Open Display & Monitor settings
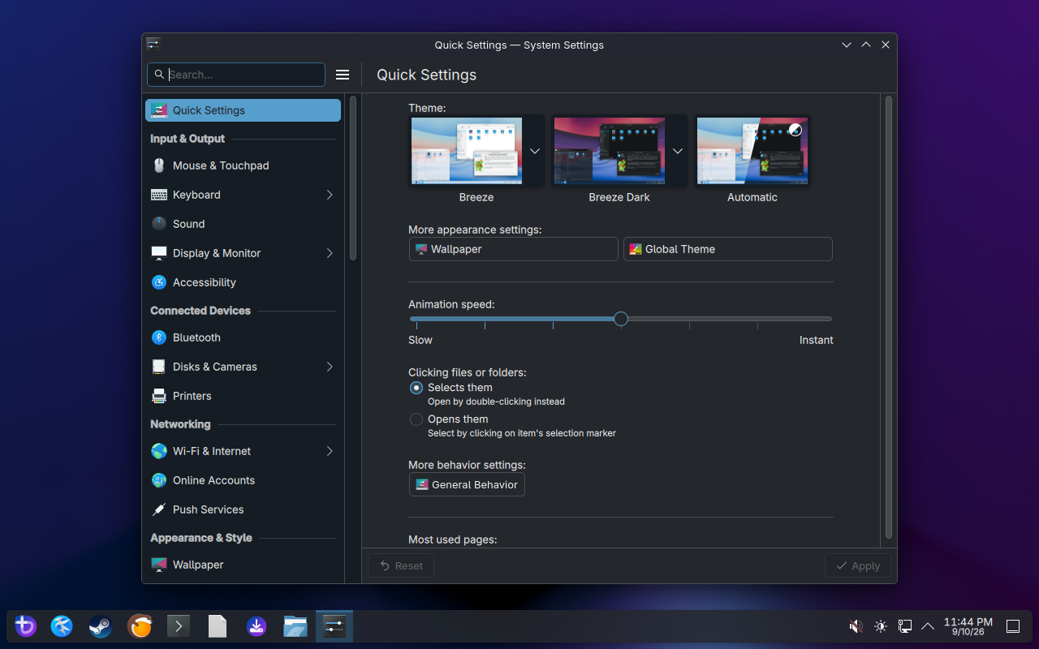This screenshot has height=649, width=1039. coord(243,253)
